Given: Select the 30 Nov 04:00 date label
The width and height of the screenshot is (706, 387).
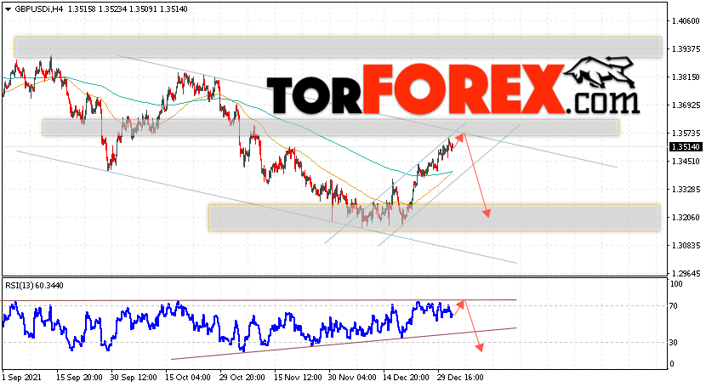Looking at the screenshot, I should tap(351, 377).
